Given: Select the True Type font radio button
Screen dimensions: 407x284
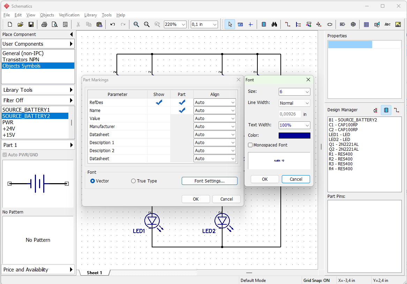Looking at the screenshot, I should pos(134,181).
